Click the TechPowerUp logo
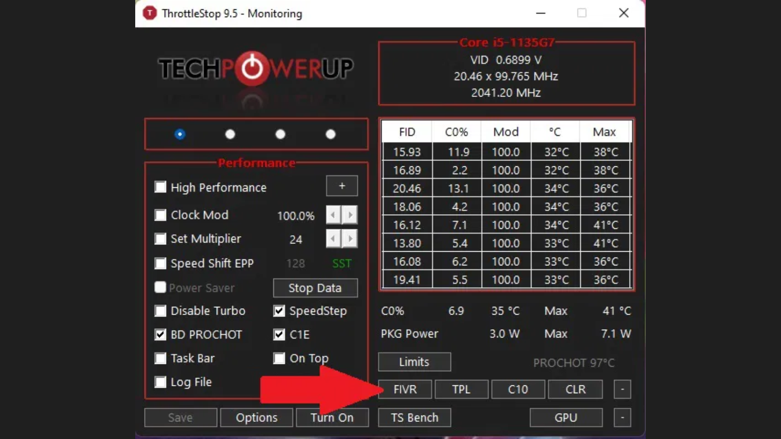Viewport: 781px width, 439px height. [256, 69]
